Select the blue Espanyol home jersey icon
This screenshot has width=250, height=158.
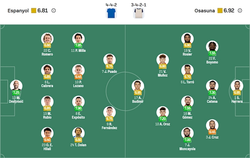[111, 13]
